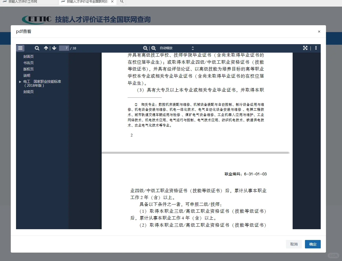This screenshot has width=342, height=261.
Task: Open the more tools menu with three dots
Action: tap(316, 48)
